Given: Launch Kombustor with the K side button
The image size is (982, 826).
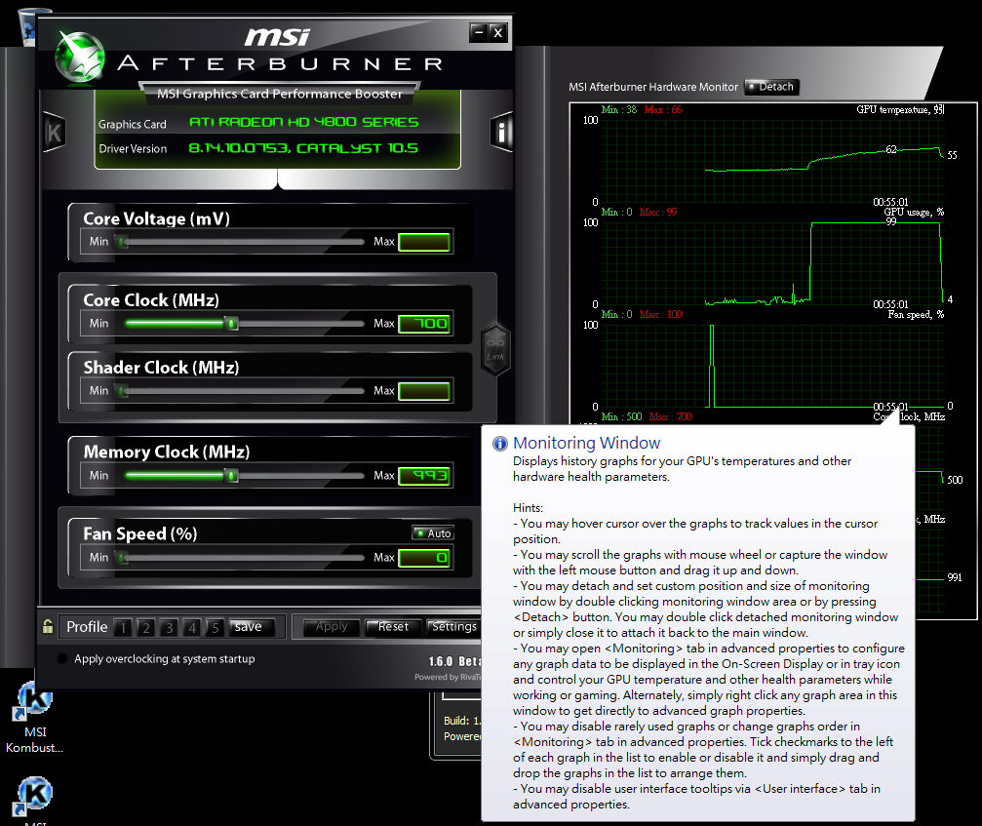Looking at the screenshot, I should tap(55, 132).
